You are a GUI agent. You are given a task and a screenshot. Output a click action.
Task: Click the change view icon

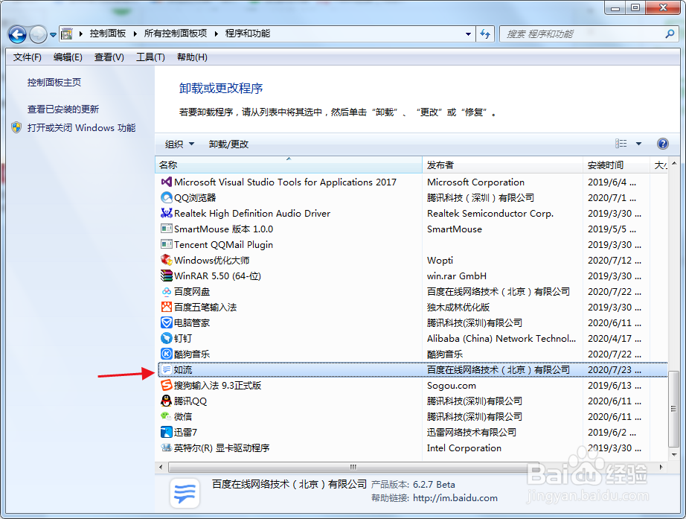pos(621,144)
